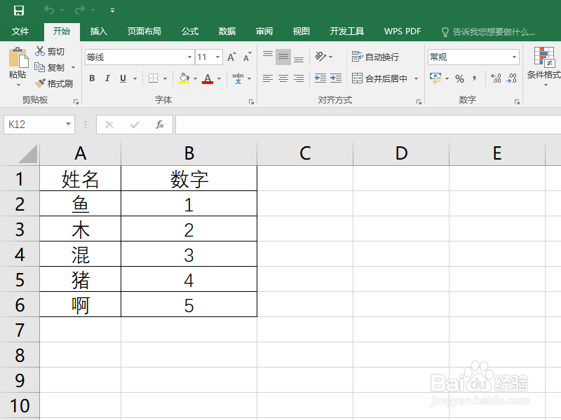This screenshot has width=561, height=420.
Task: Click the Select All corner triangle
Action: tap(27, 154)
